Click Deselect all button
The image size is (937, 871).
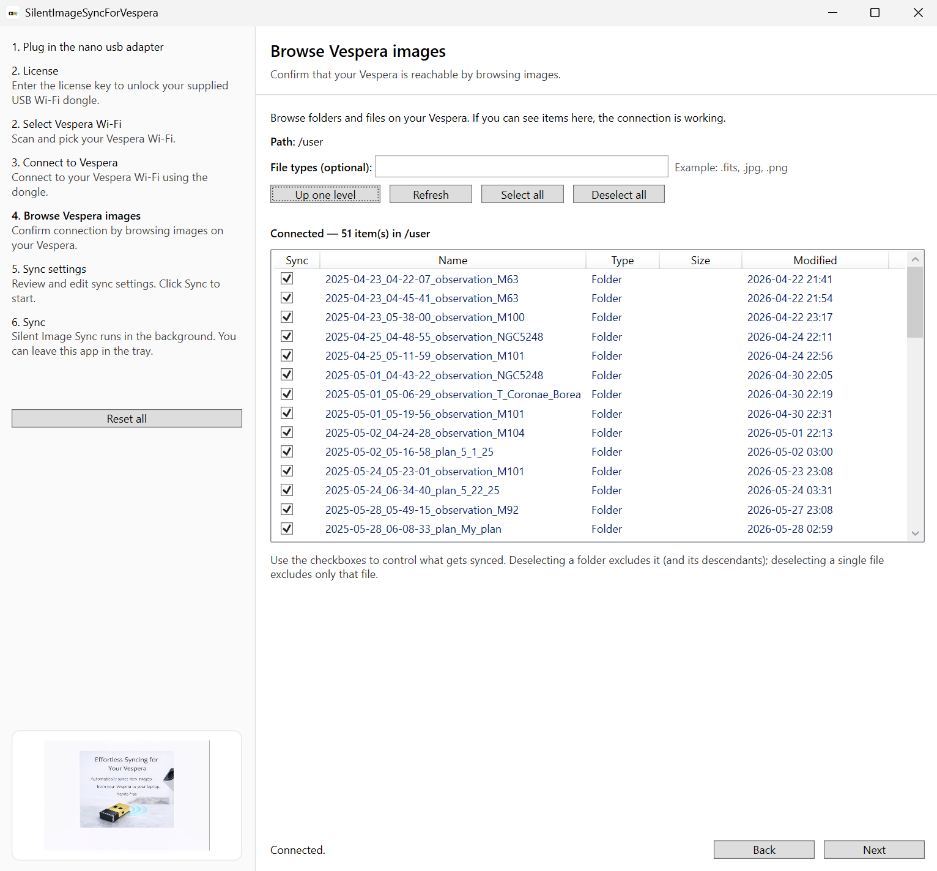[619, 195]
